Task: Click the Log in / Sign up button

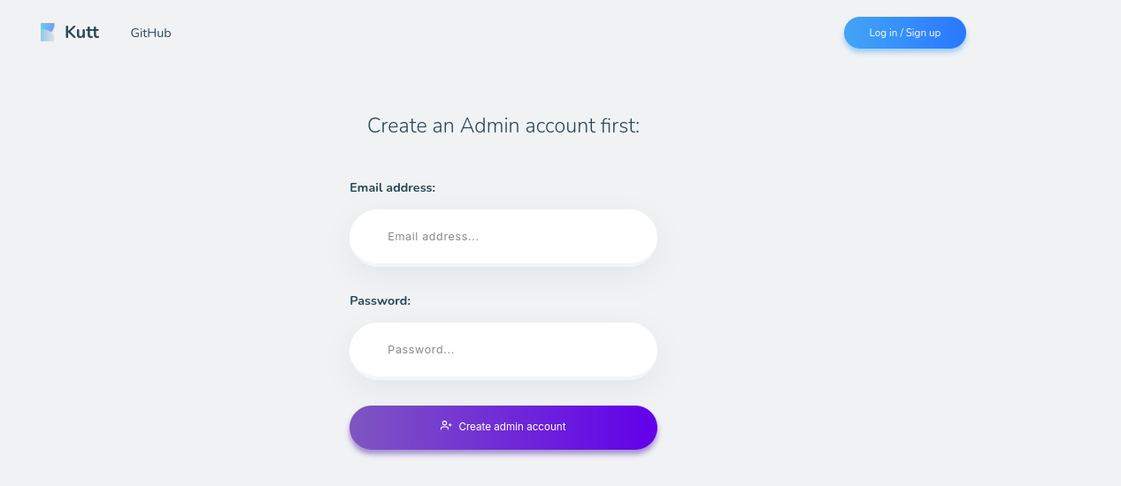Action: (904, 33)
